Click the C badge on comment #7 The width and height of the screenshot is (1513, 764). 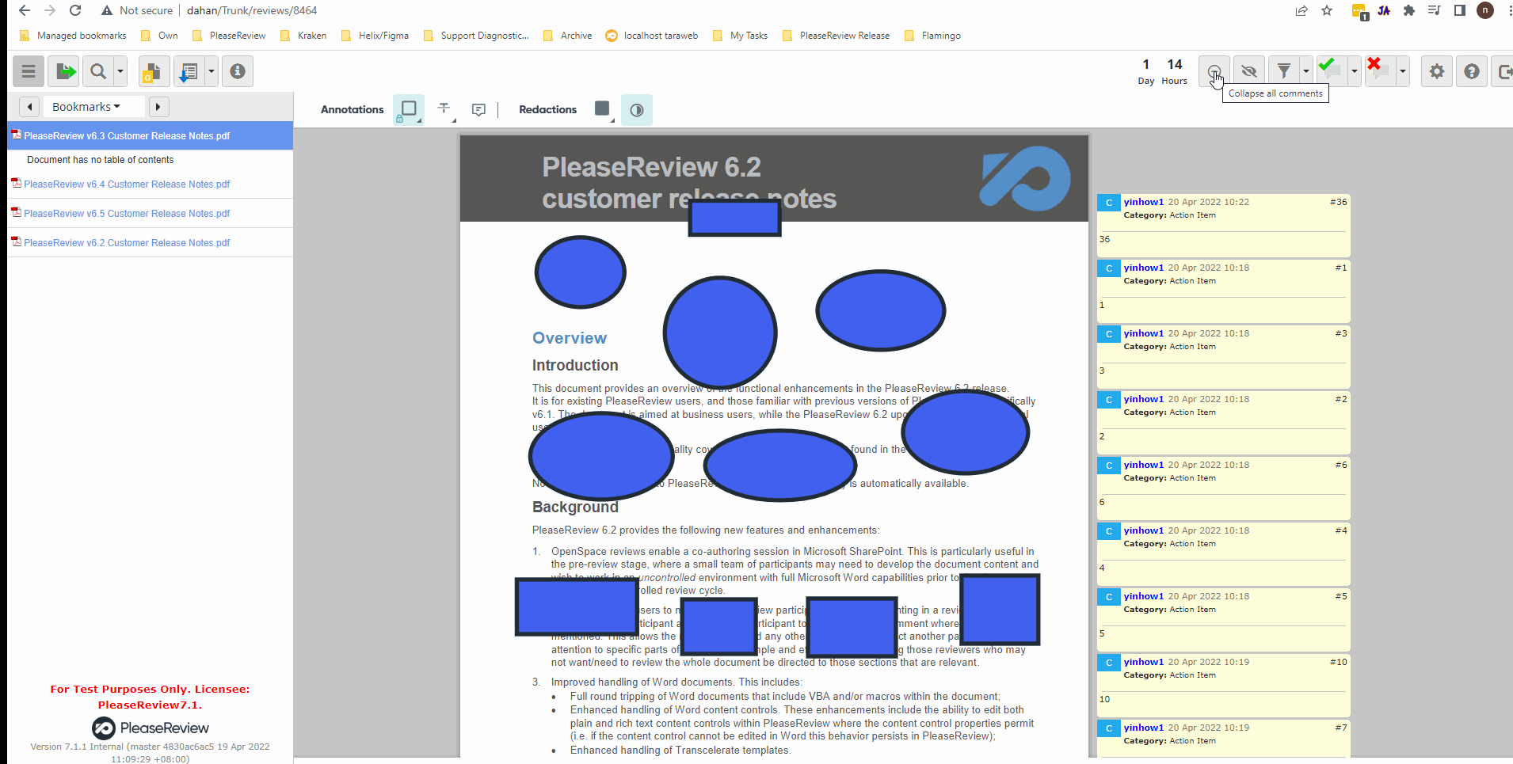pyautogui.click(x=1109, y=728)
